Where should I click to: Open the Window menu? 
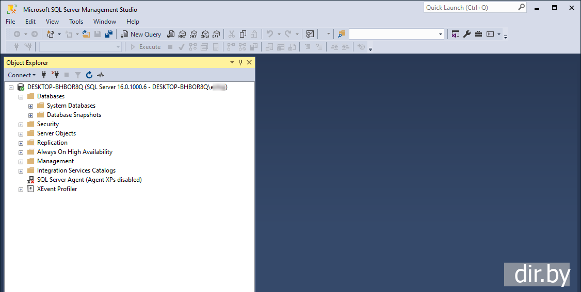[105, 22]
